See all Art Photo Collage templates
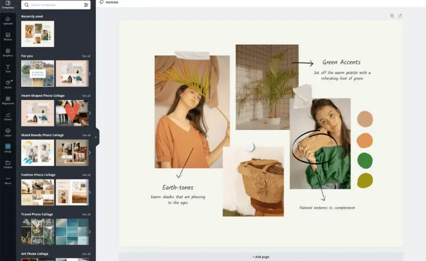The width and height of the screenshot is (426, 261). pos(86,254)
